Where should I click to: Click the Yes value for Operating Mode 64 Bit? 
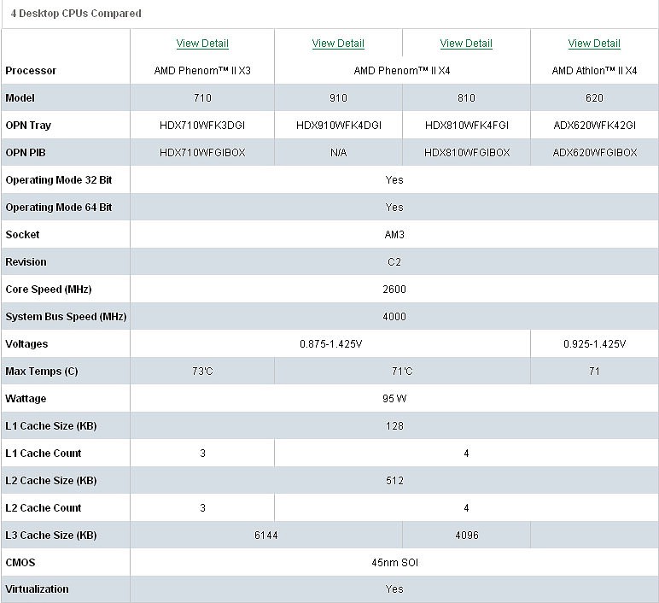(x=394, y=208)
